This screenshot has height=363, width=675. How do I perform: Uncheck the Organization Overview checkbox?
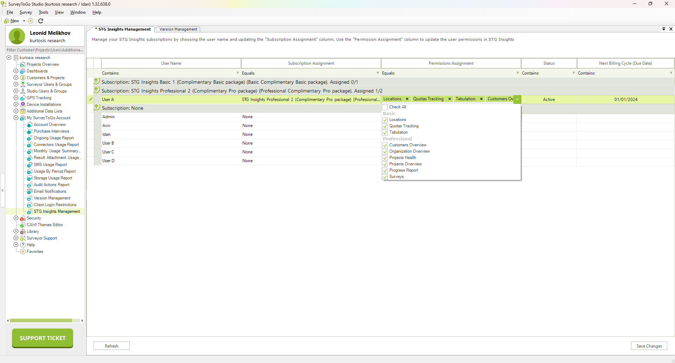point(385,152)
